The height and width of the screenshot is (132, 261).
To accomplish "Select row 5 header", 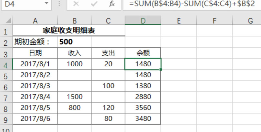I will click(6, 75).
